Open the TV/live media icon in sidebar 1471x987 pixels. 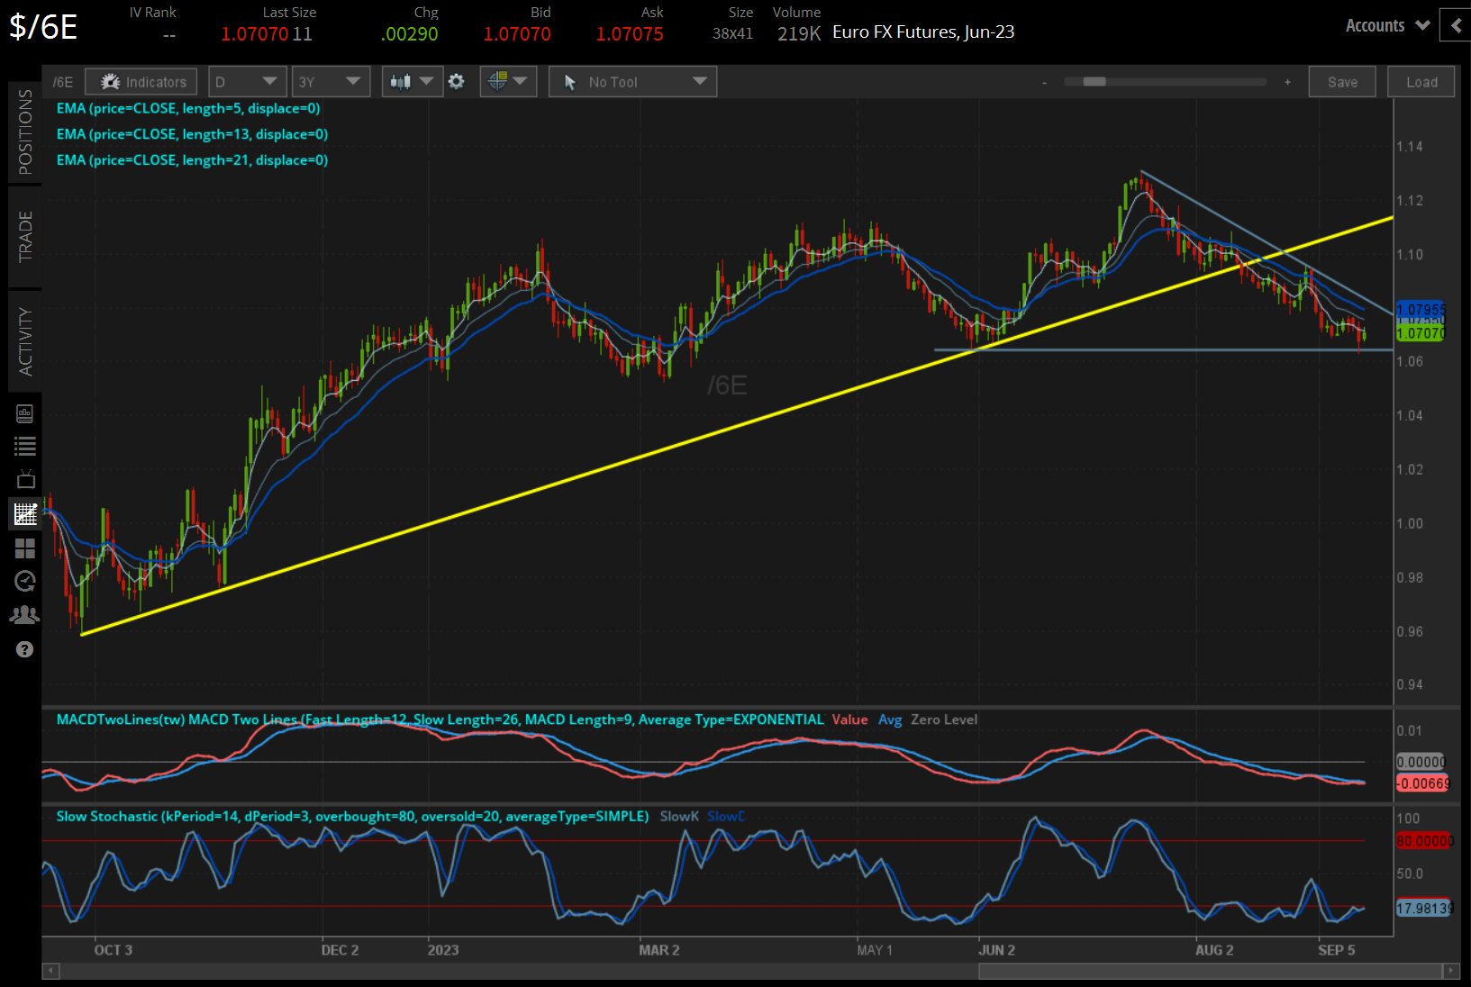coord(24,479)
